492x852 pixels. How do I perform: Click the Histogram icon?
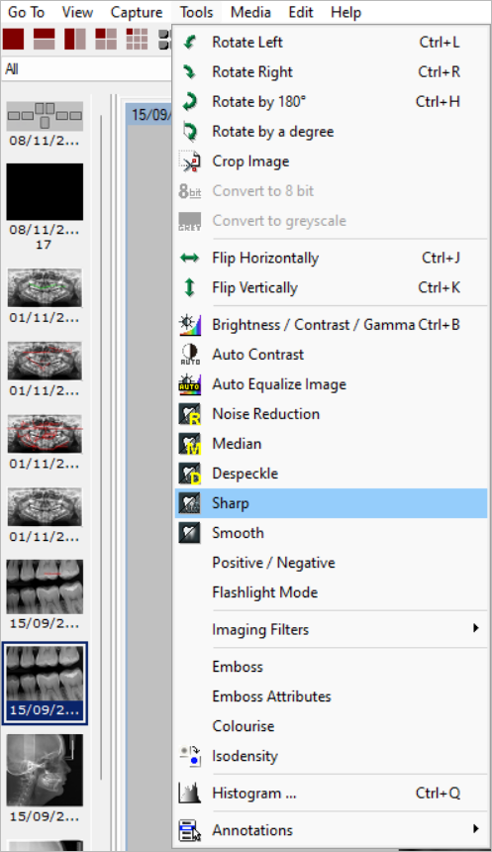[x=189, y=794]
